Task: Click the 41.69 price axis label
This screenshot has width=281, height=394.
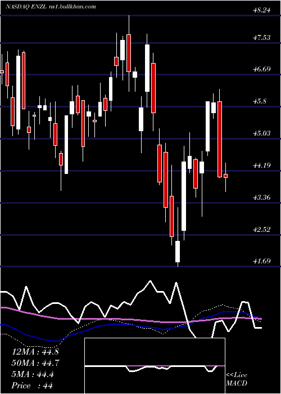Action: [262, 261]
